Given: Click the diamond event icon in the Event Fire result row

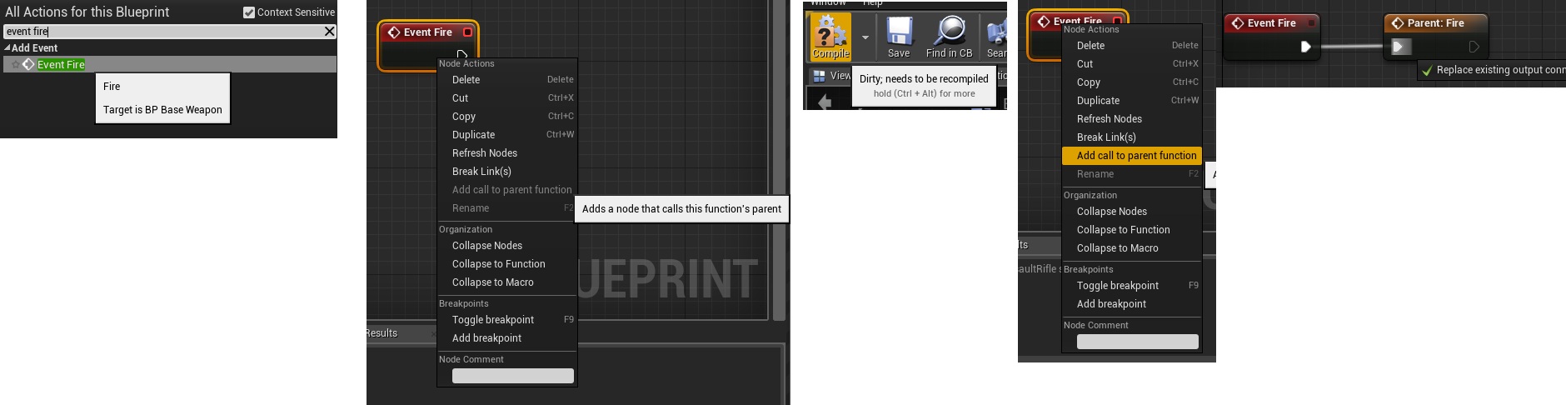Looking at the screenshot, I should (28, 64).
